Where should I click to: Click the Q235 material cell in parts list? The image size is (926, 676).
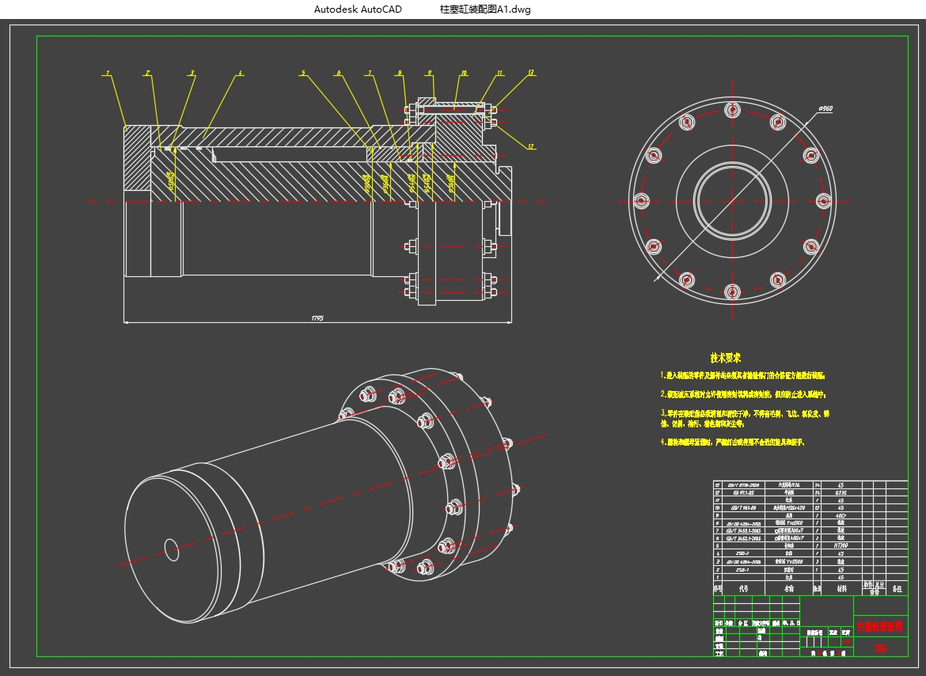click(840, 492)
